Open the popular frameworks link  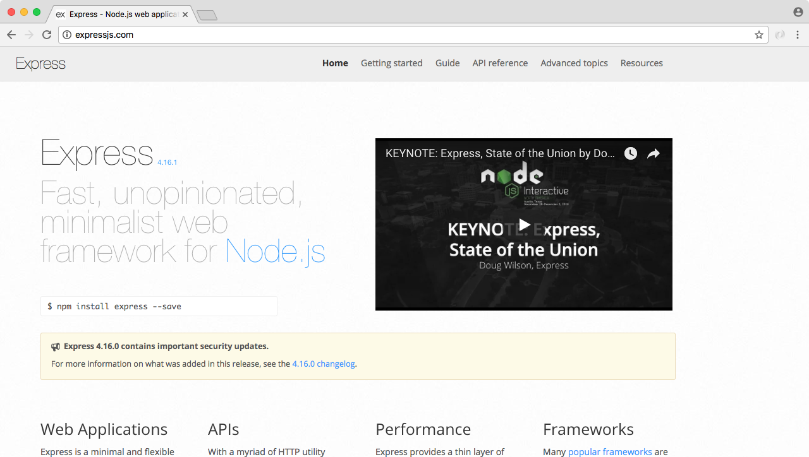[x=610, y=452]
